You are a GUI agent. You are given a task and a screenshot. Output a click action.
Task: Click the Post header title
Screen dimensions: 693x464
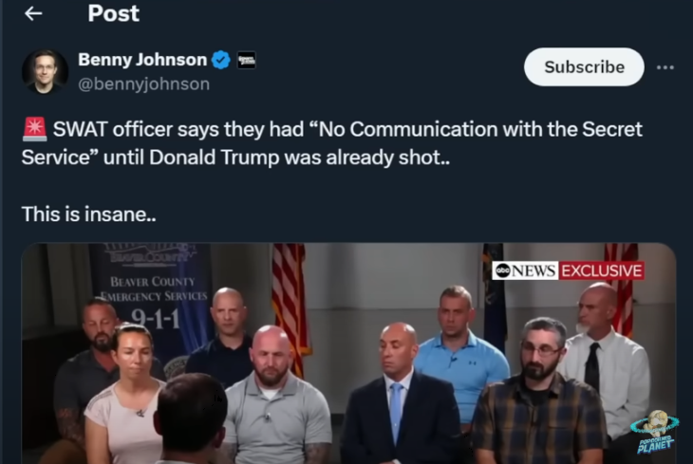pyautogui.click(x=113, y=13)
